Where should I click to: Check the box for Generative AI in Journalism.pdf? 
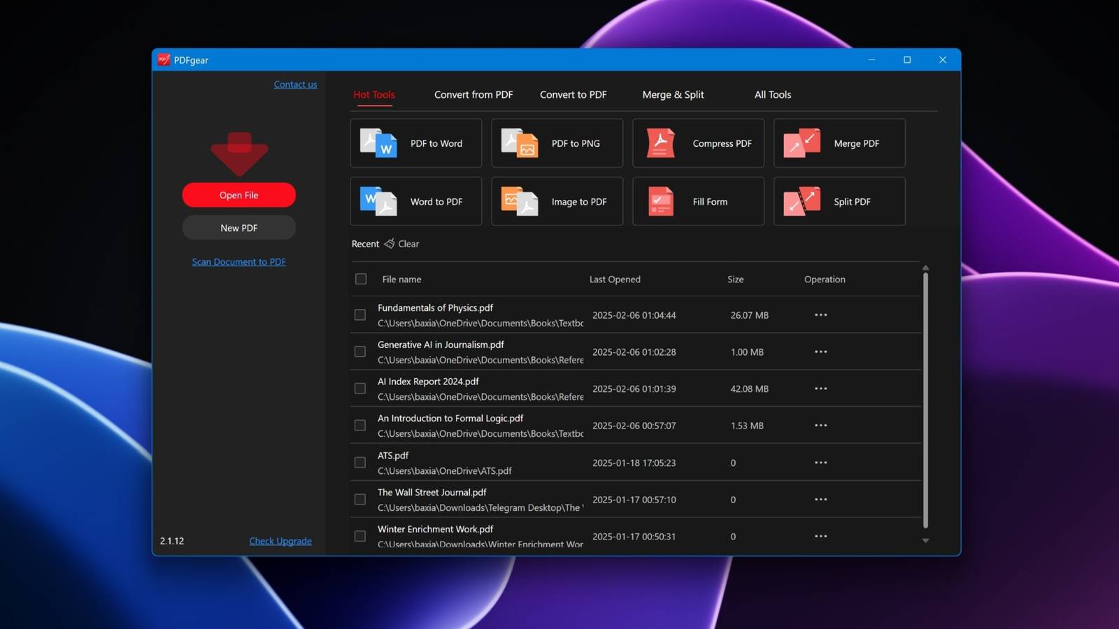(360, 352)
